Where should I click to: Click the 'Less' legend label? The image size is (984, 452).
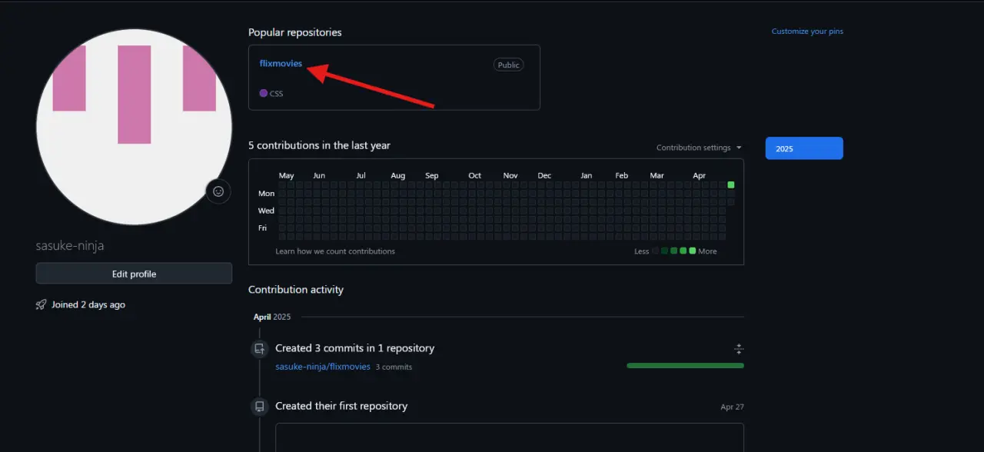(642, 251)
